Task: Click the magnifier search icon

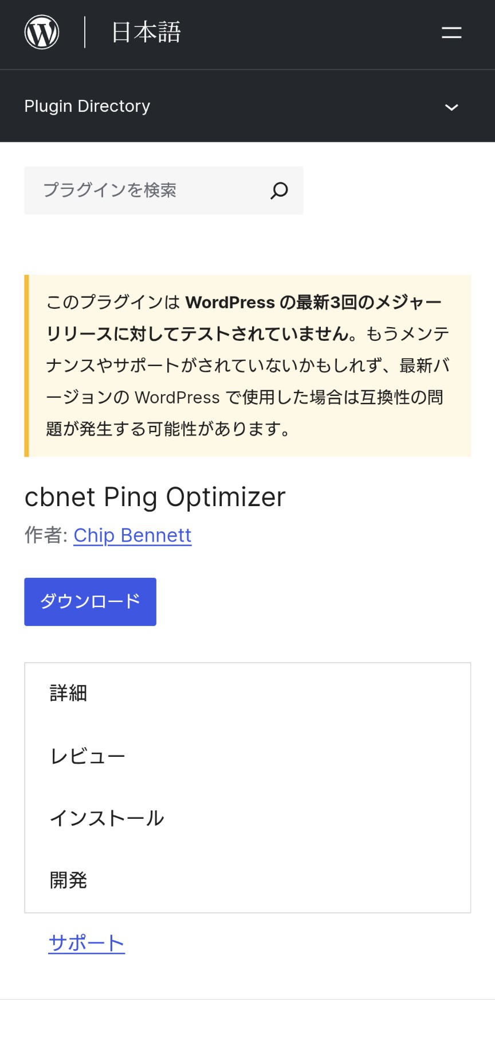Action: [x=279, y=191]
